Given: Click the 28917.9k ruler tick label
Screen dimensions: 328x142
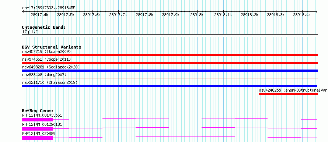Looking at the screenshot, I should pyautogui.click(x=171, y=15).
